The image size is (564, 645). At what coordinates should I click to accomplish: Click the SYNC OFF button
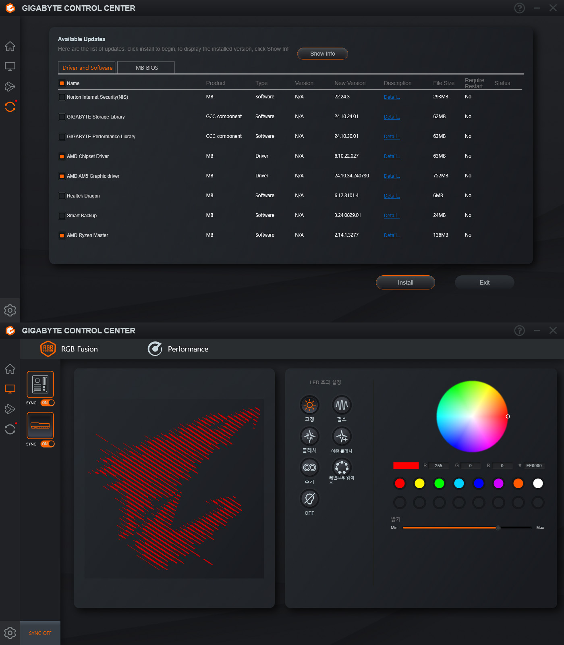(x=40, y=633)
